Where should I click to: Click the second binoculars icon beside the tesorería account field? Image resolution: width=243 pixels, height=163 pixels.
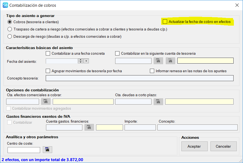pyautogui.click(x=170, y=61)
